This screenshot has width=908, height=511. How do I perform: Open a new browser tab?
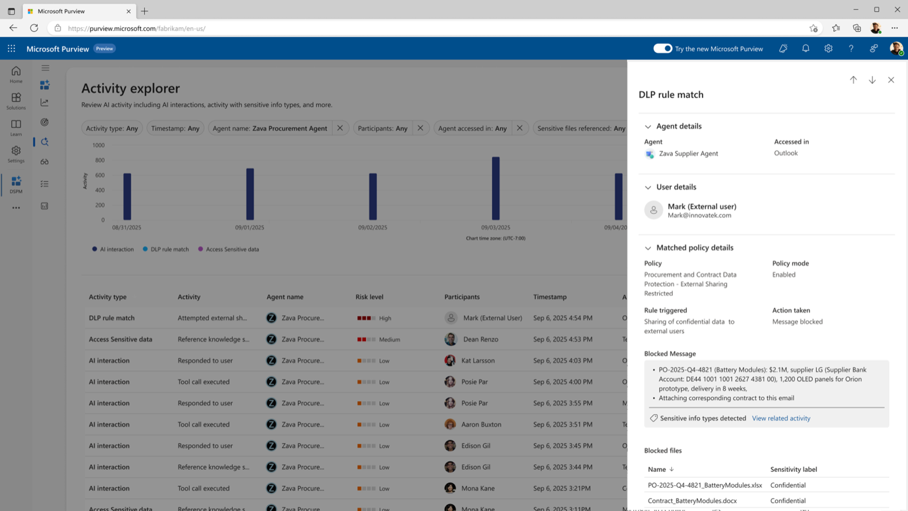(145, 11)
